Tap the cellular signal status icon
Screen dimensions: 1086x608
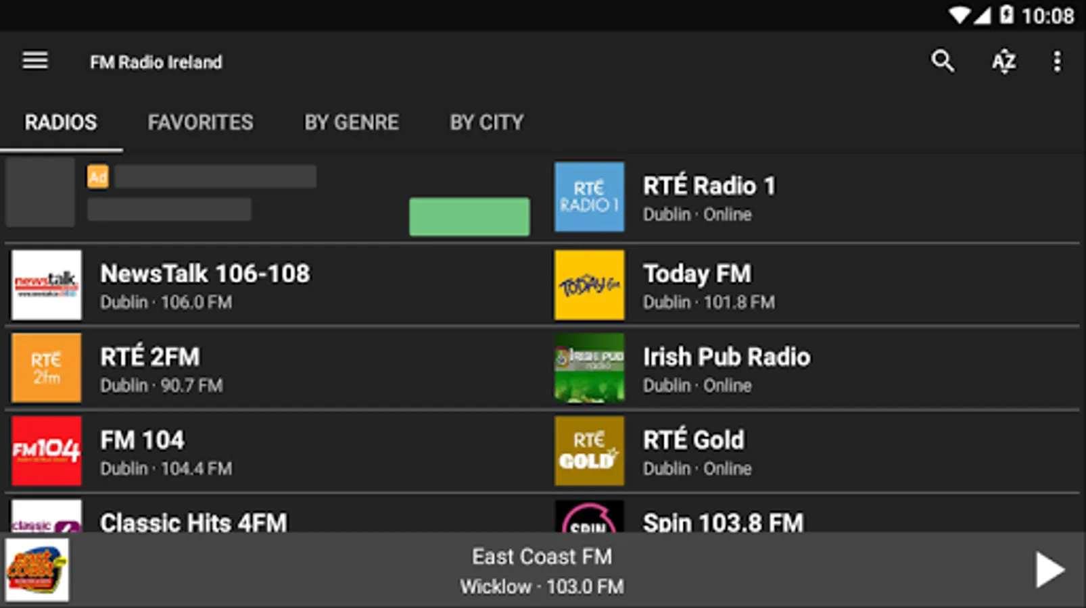pyautogui.click(x=983, y=15)
